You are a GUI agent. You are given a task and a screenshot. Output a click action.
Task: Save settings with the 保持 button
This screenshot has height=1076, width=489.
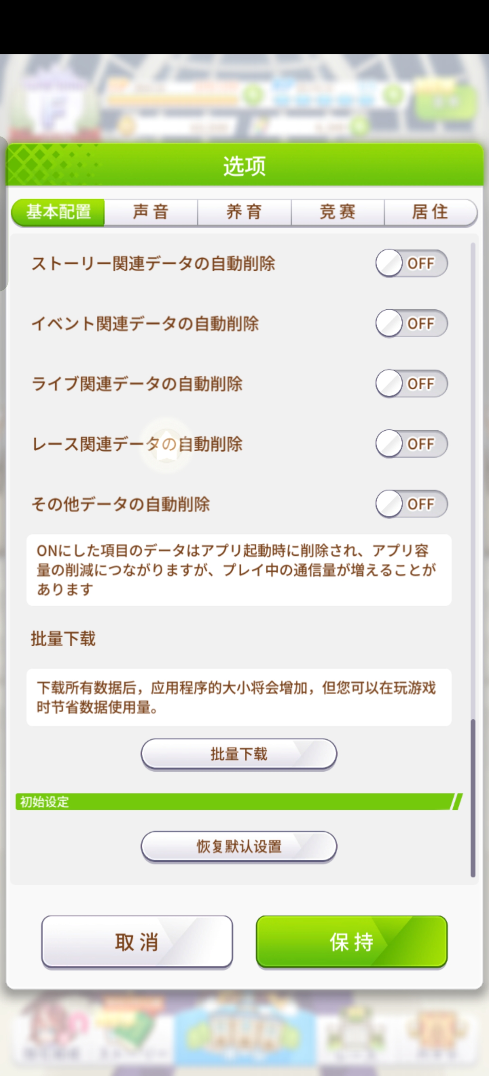351,942
